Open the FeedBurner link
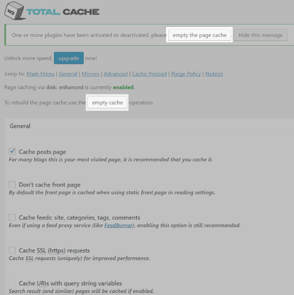 [118, 225]
